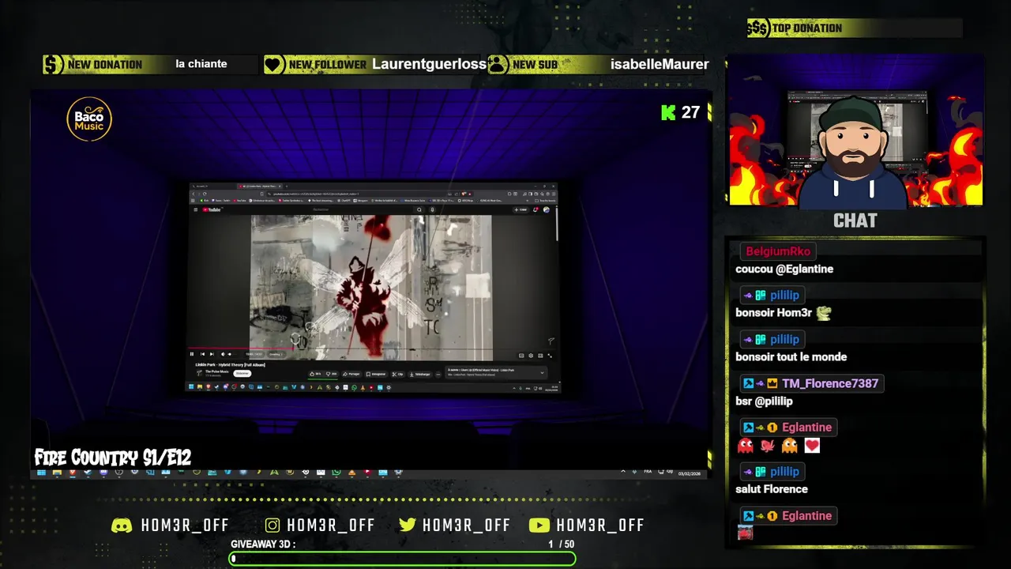The image size is (1011, 569).
Task: Skip to previous video in YouTube player
Action: (202, 354)
